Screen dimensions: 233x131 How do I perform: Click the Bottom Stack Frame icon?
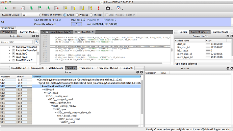click(82, 8)
